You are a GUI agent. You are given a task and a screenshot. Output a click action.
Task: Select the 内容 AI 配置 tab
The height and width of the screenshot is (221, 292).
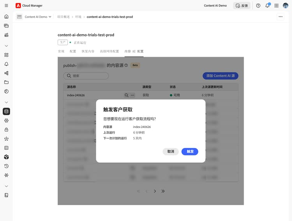coord(134,51)
